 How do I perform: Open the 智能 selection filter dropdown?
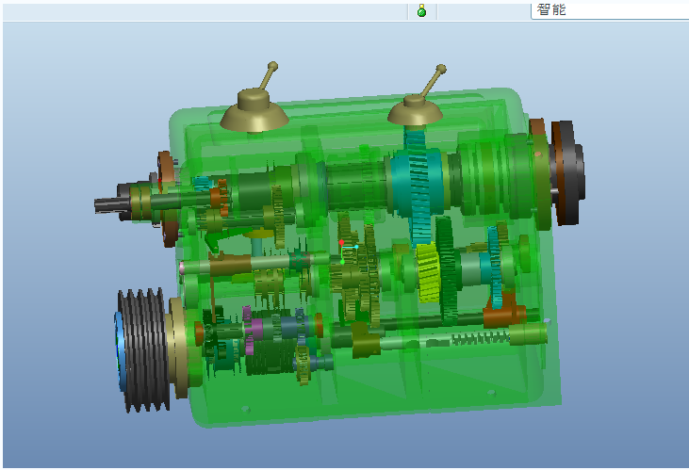tap(610, 10)
